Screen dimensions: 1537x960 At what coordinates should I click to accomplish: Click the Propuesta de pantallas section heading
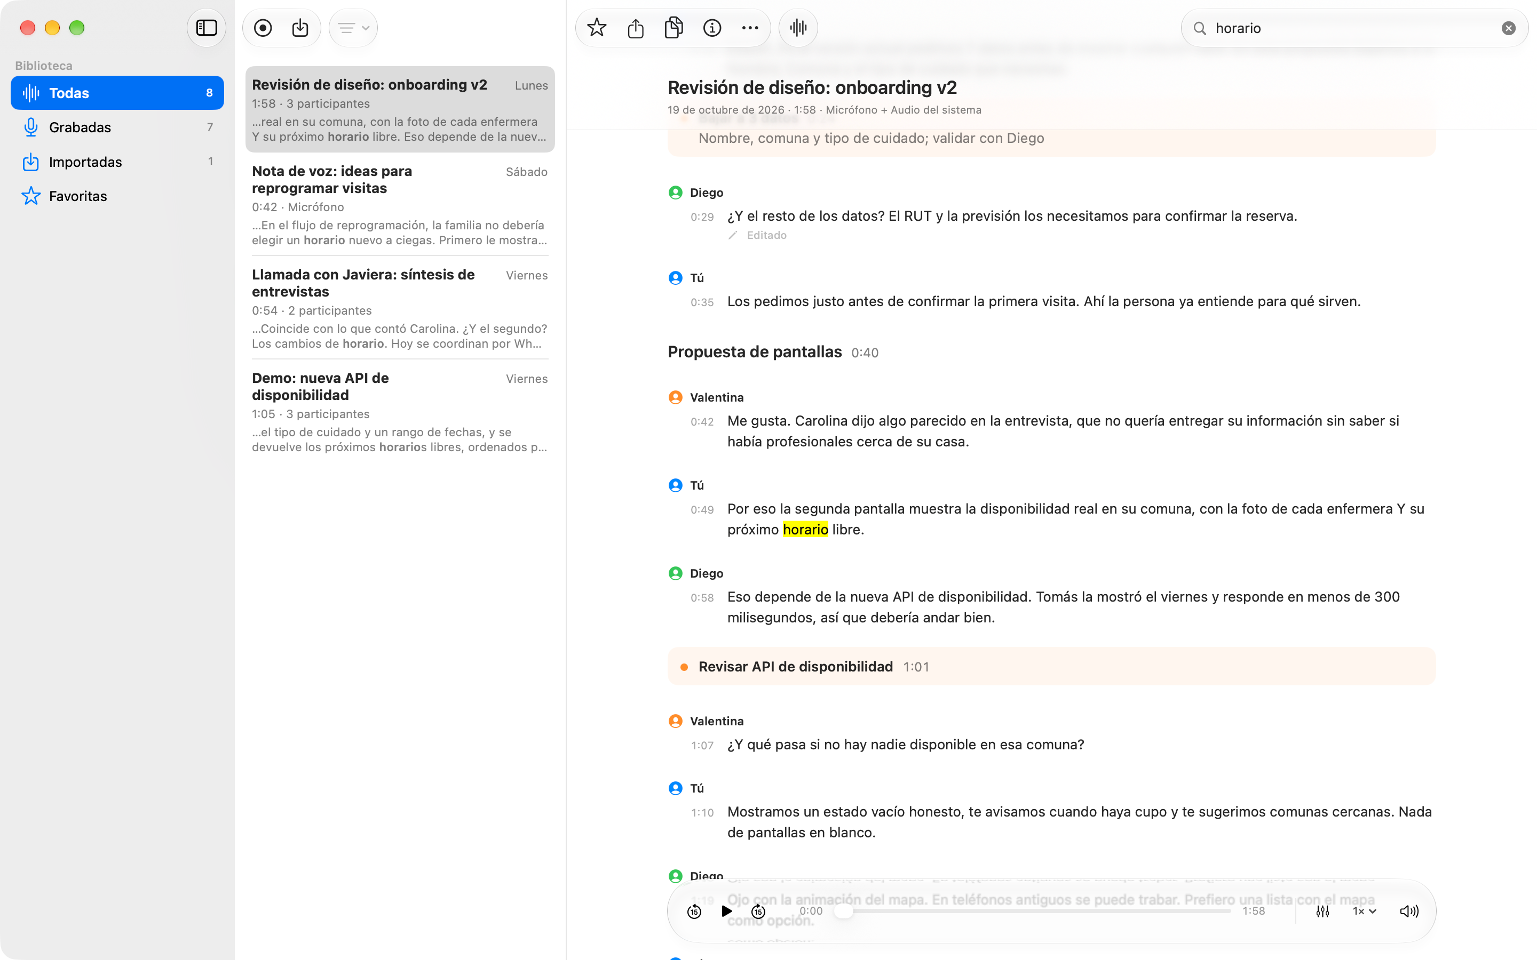[755, 352]
